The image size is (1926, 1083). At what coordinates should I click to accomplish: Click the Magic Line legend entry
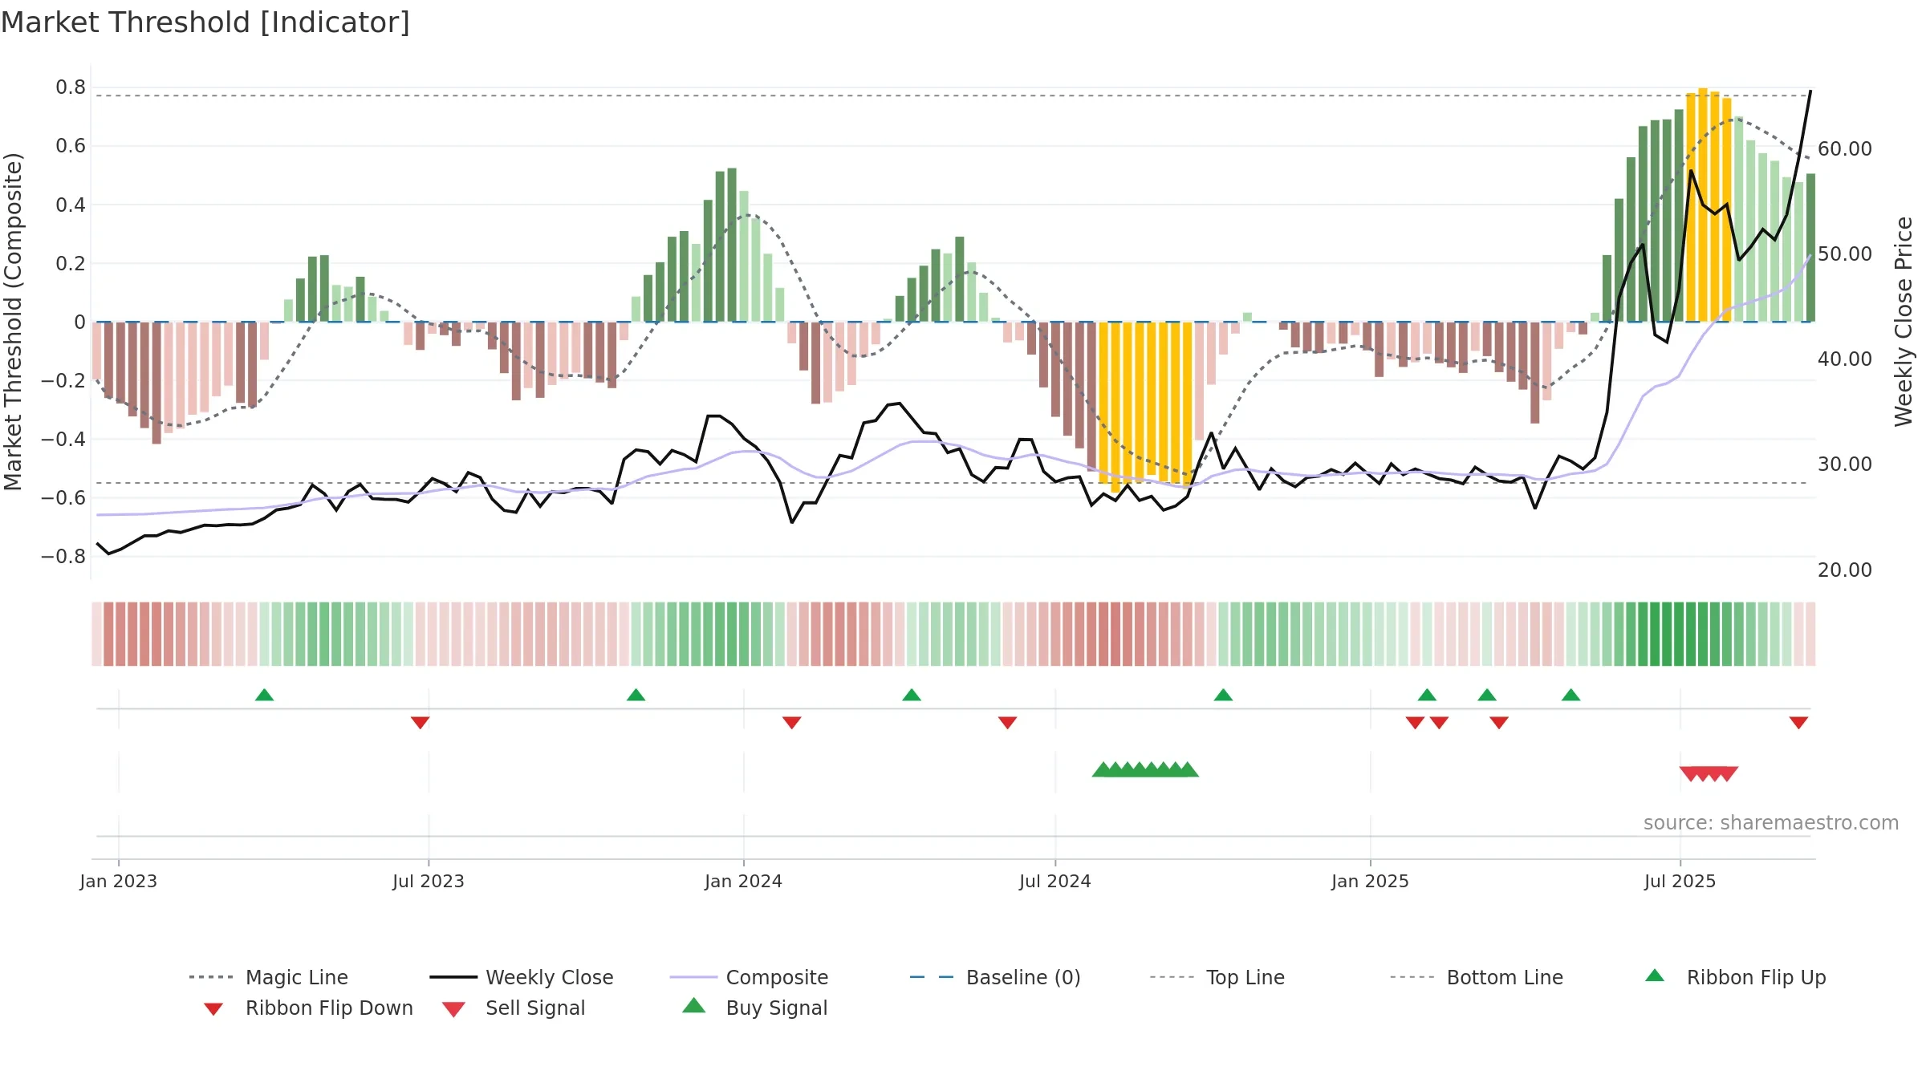point(268,977)
